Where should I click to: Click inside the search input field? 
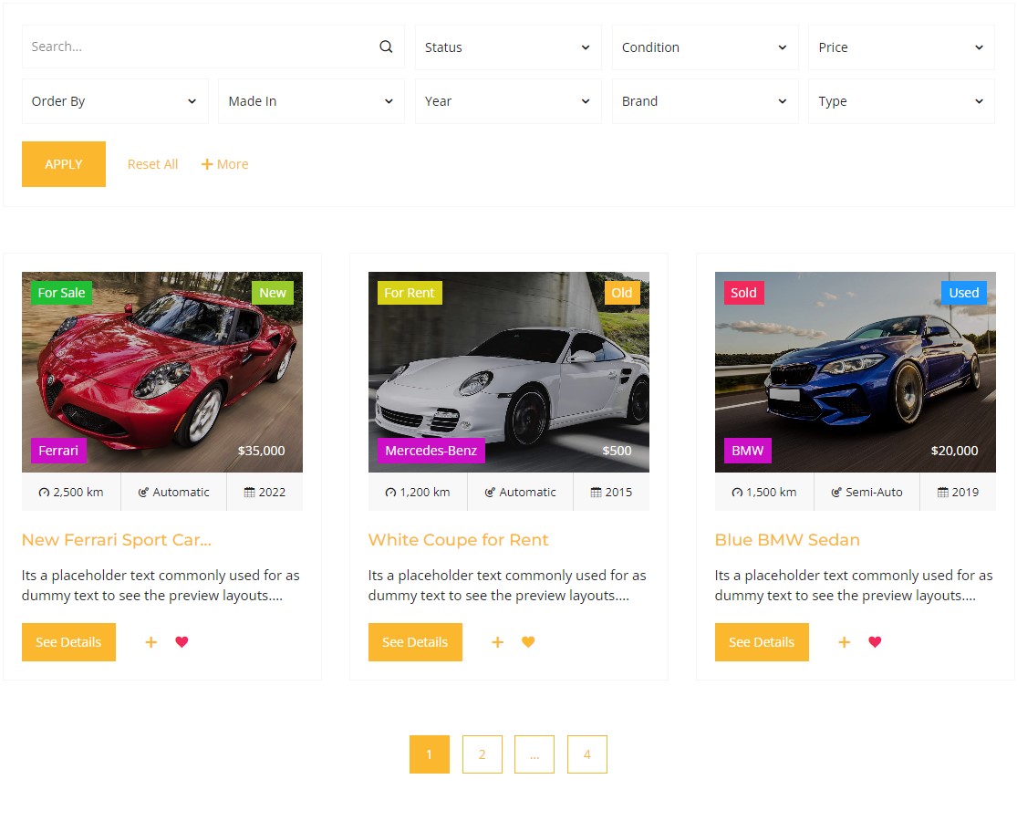[x=182, y=47]
